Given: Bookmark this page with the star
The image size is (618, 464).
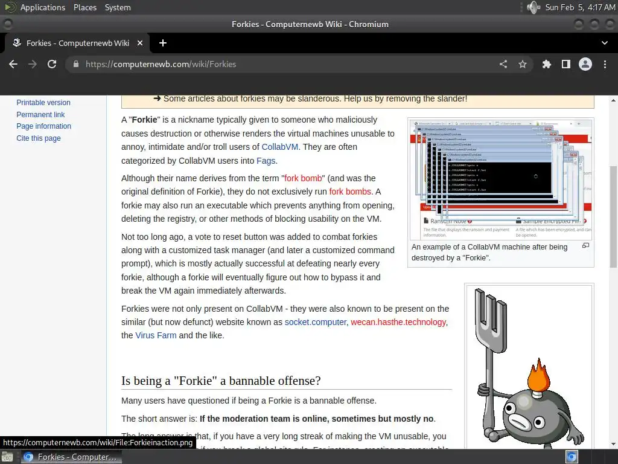Looking at the screenshot, I should click(x=523, y=64).
